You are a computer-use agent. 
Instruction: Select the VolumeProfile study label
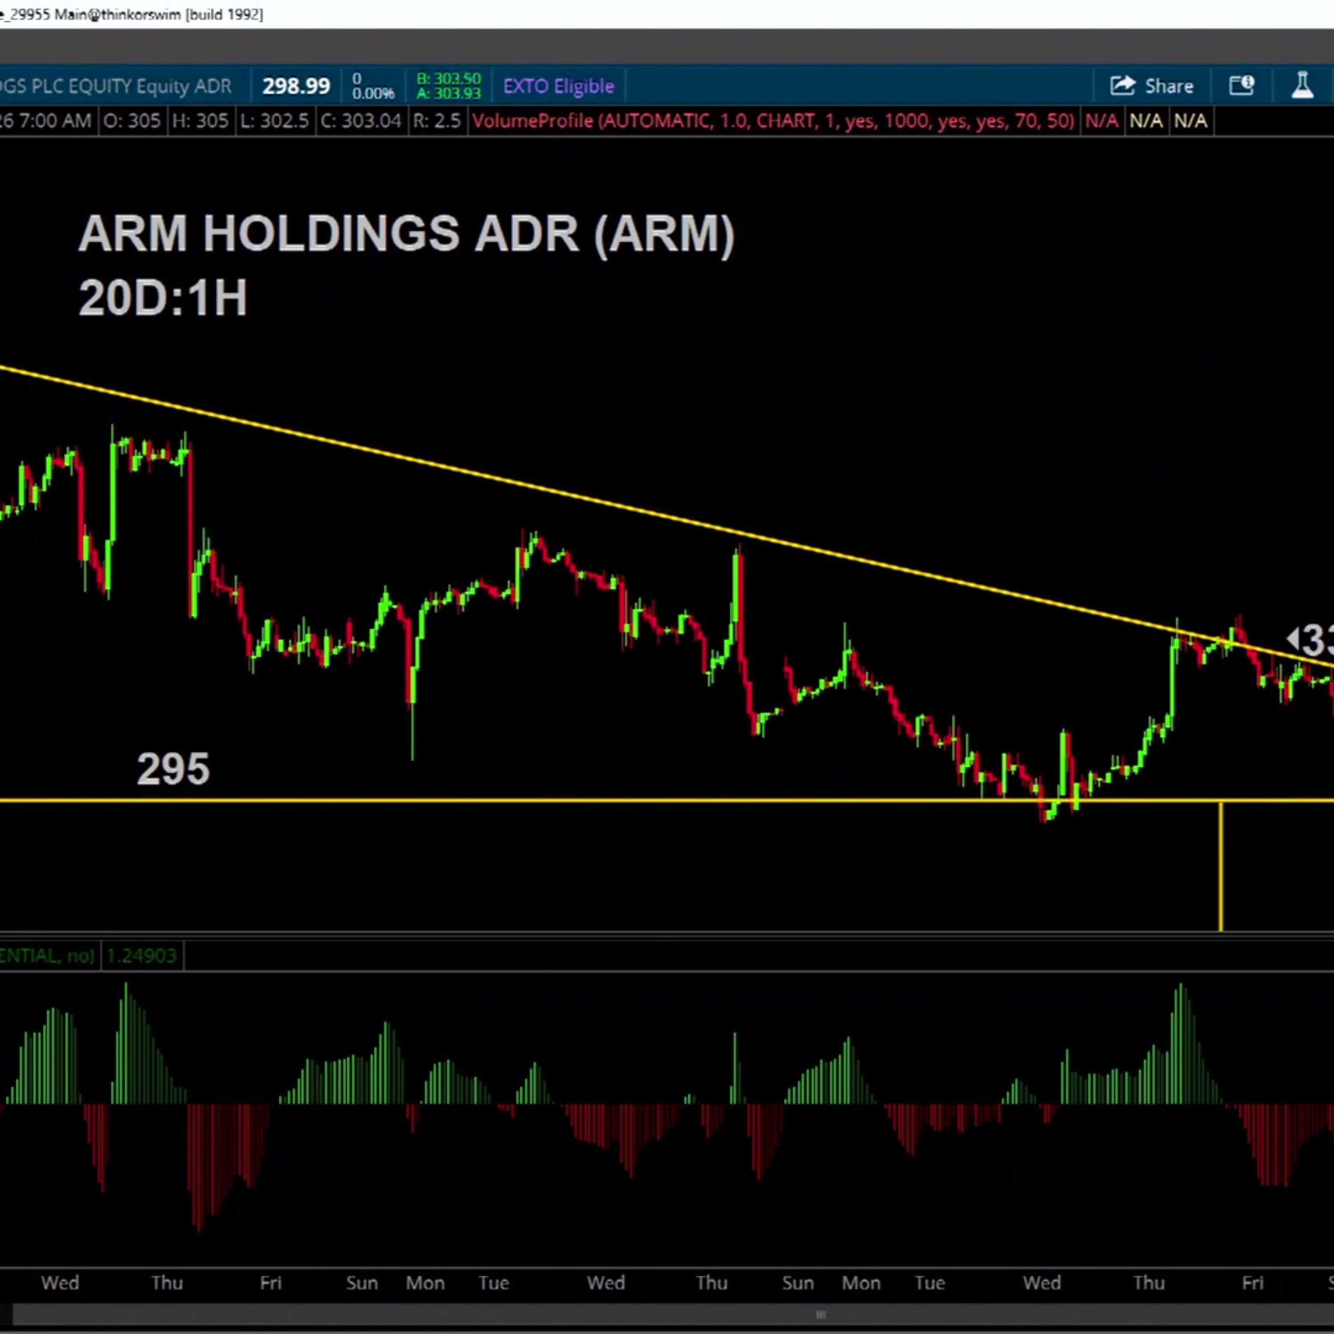[773, 121]
